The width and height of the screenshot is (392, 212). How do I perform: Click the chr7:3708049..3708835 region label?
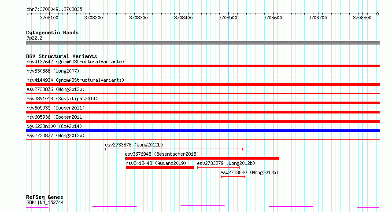[54, 9]
